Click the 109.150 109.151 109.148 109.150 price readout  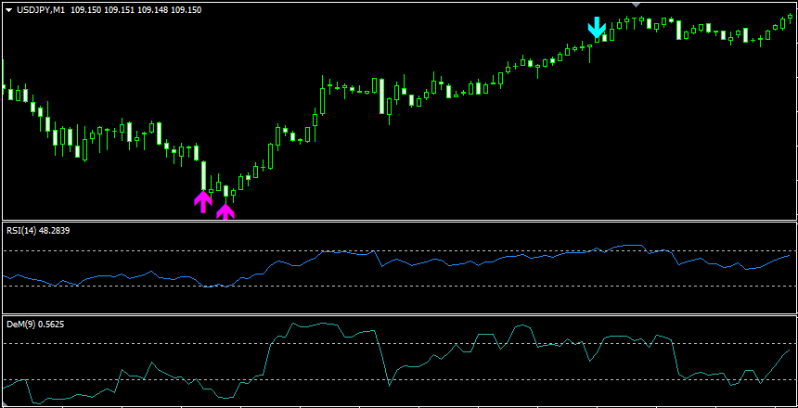click(x=135, y=9)
